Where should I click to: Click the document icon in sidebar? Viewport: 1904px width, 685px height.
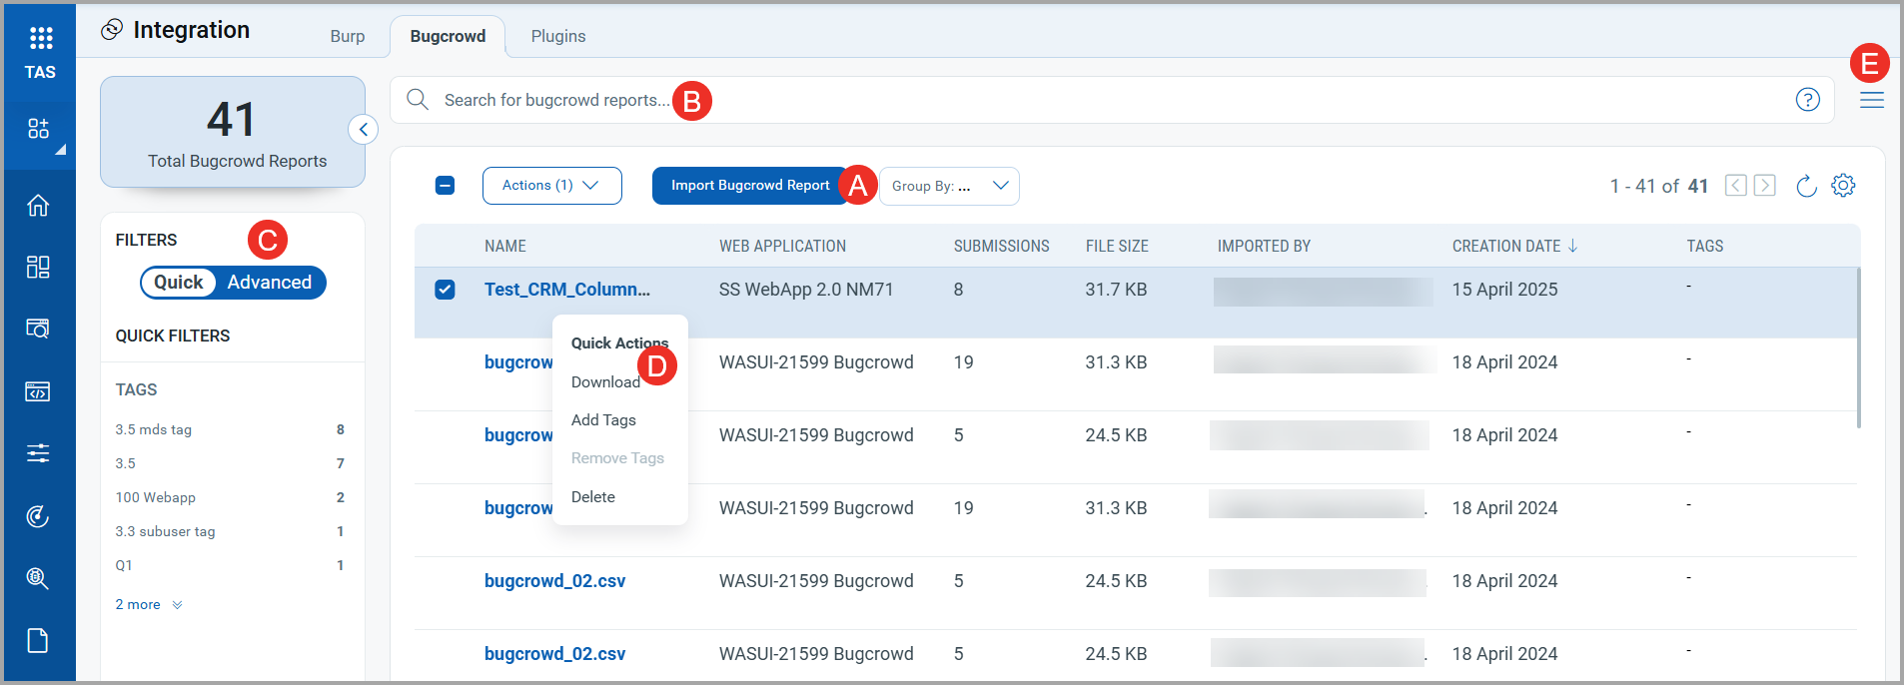click(x=38, y=640)
